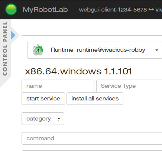The image size is (162, 151).
Task: Select the webgui-client-1234-5678 identifier text
Action: click(113, 10)
